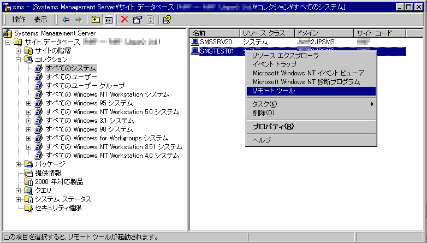Click the 提供情報 folder icon
The image size is (427, 243).
coord(28,173)
